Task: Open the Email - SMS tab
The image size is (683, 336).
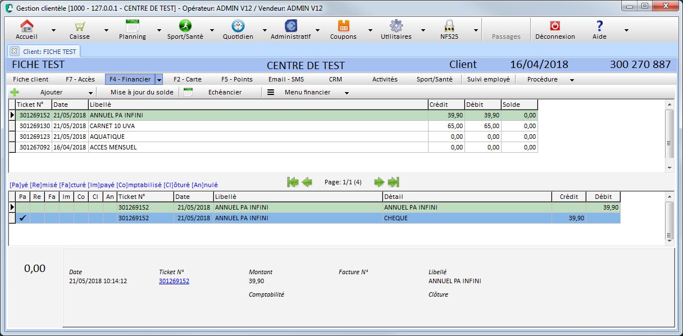Action: tap(286, 79)
